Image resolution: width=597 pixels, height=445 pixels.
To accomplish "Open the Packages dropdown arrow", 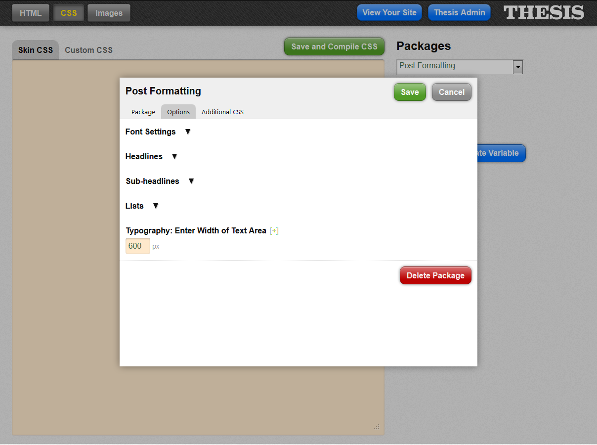I will point(517,67).
